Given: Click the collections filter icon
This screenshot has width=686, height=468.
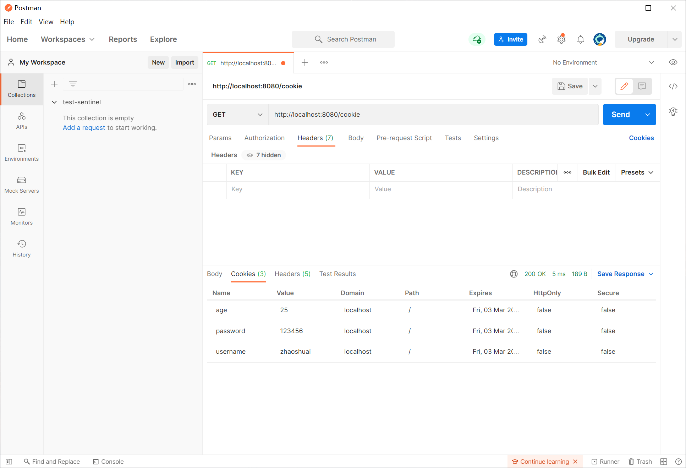Looking at the screenshot, I should click(73, 84).
